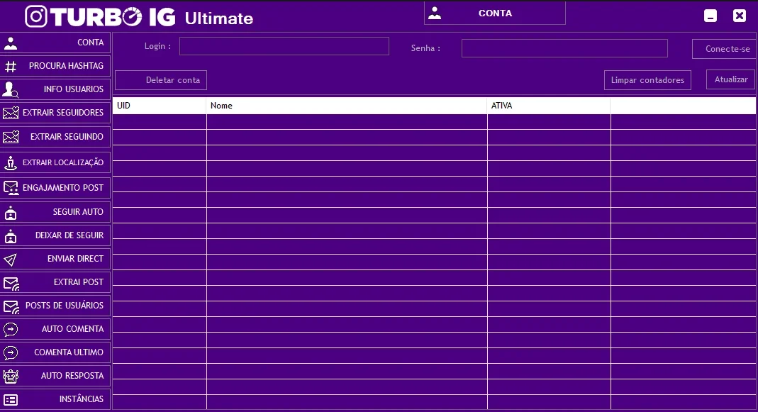Open POSTS DE USUÁRIOS section
The width and height of the screenshot is (758, 412).
55,306
